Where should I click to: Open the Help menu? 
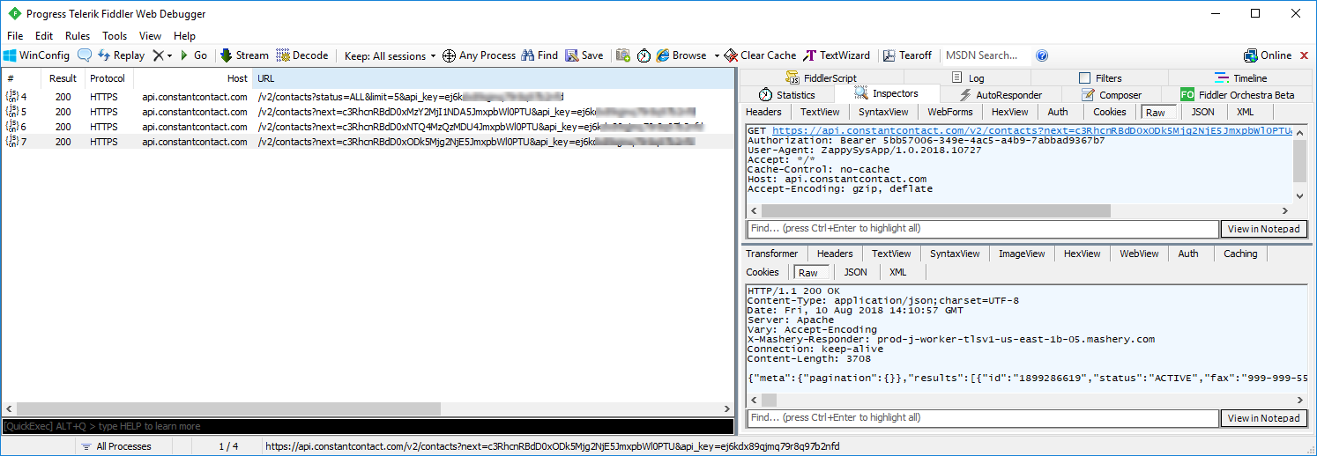click(x=185, y=36)
